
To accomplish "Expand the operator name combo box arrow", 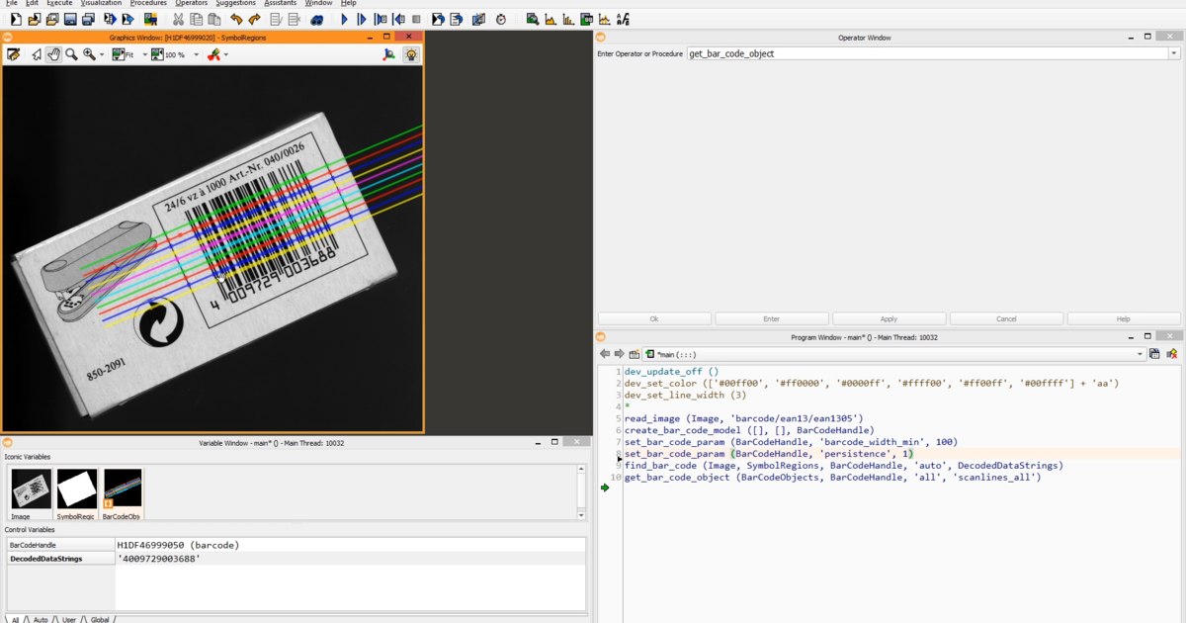I will pyautogui.click(x=1174, y=53).
